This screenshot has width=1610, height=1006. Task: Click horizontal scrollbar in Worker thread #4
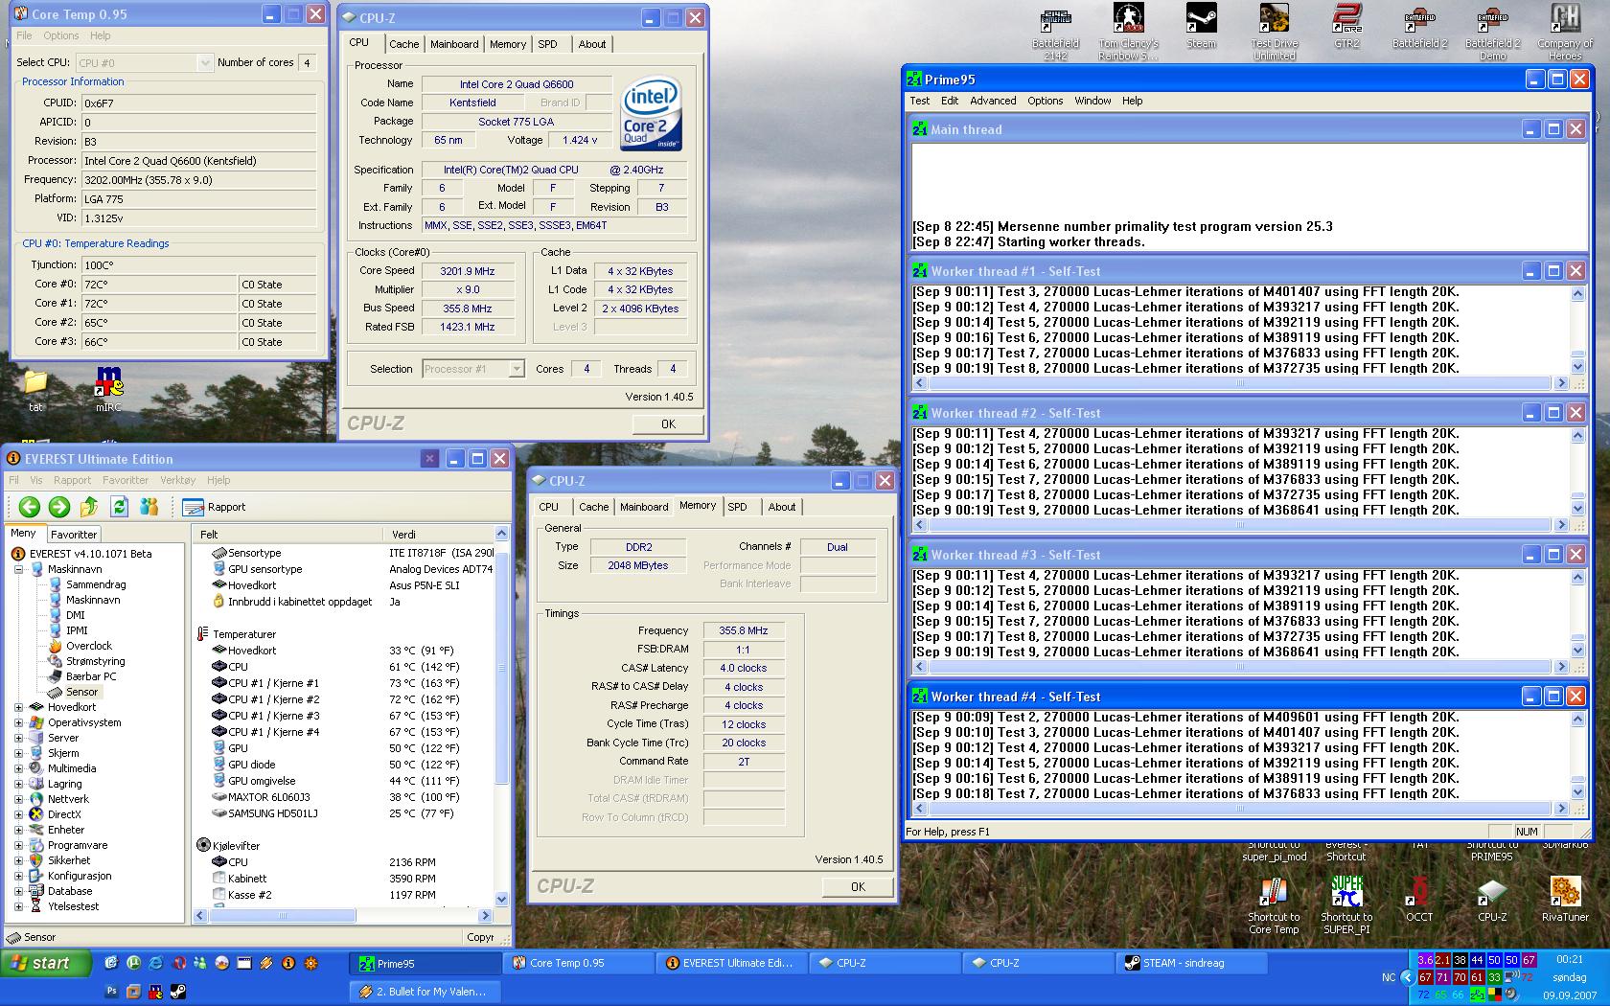(1239, 809)
